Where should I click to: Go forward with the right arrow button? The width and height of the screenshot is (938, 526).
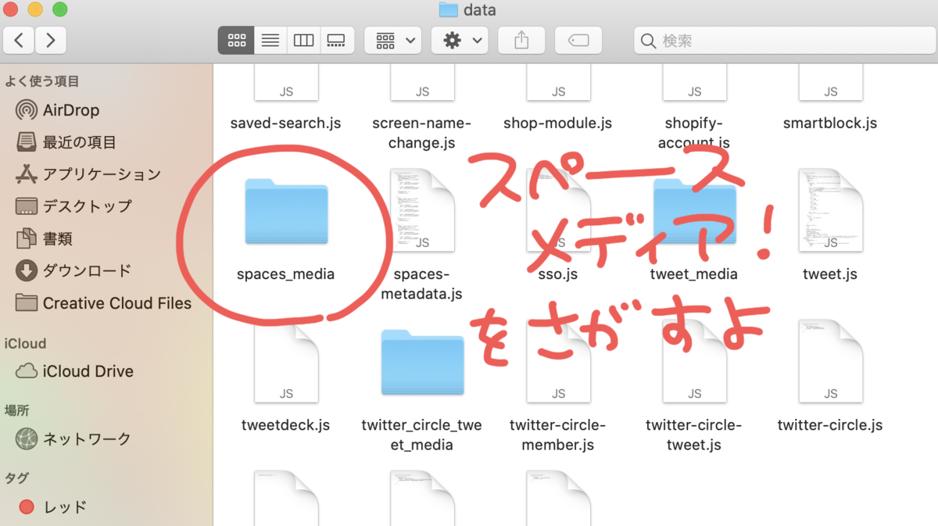[x=51, y=40]
